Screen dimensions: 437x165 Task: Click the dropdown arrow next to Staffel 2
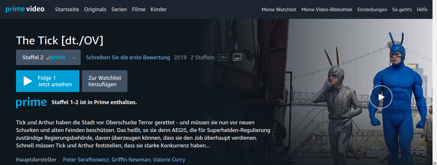click(x=74, y=58)
